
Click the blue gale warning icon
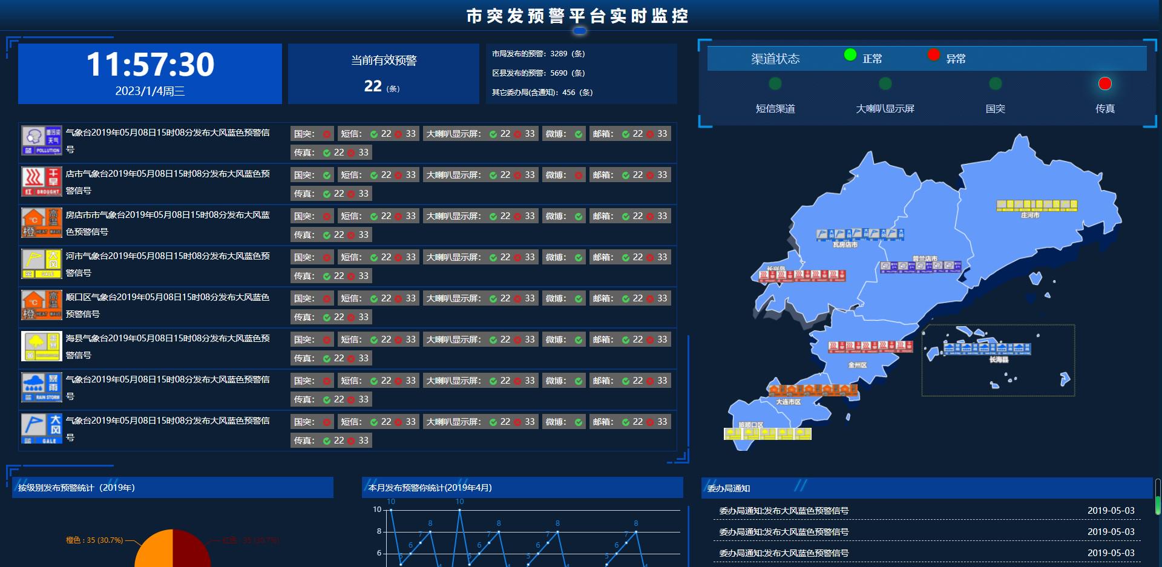tap(42, 428)
